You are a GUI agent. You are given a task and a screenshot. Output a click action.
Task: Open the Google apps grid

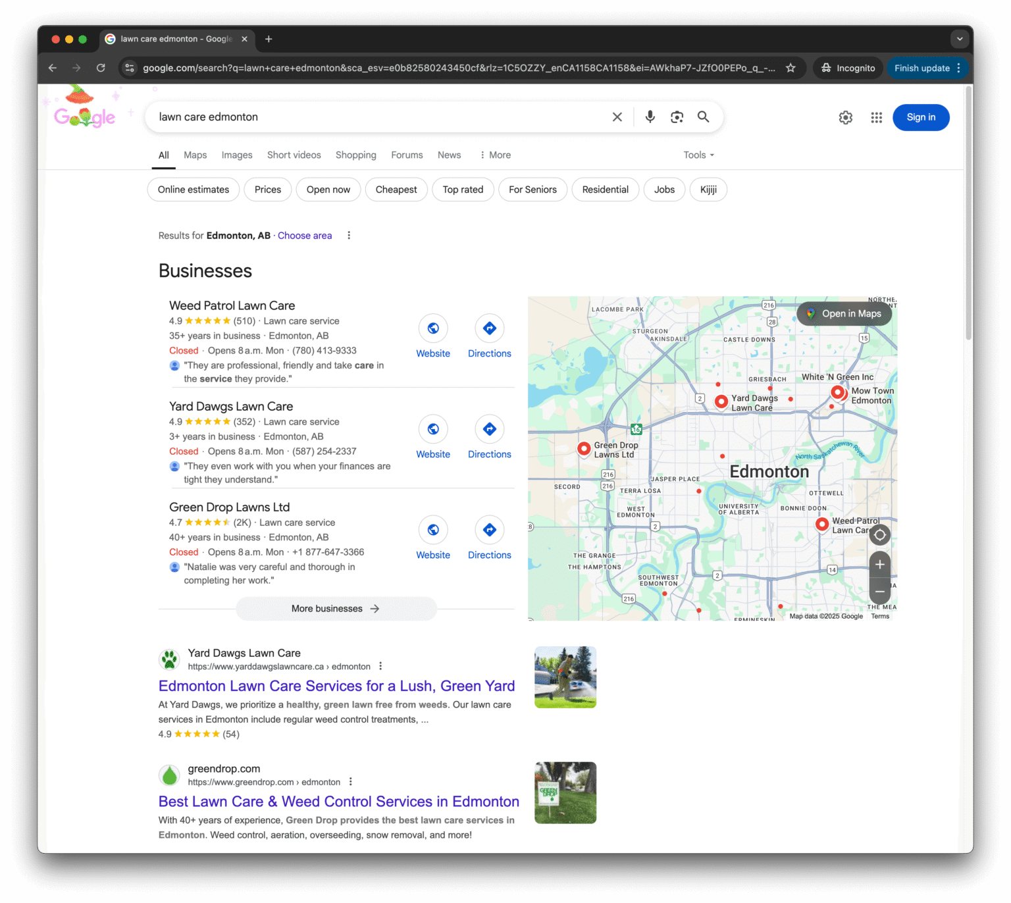click(876, 117)
